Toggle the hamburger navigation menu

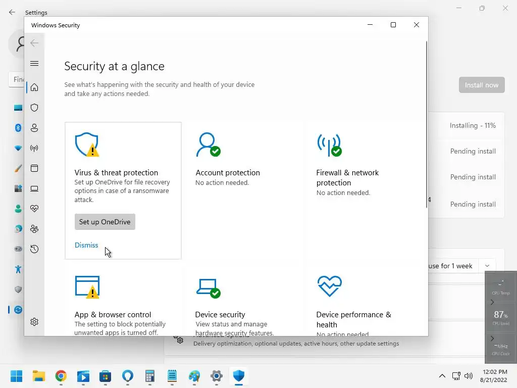(x=34, y=63)
